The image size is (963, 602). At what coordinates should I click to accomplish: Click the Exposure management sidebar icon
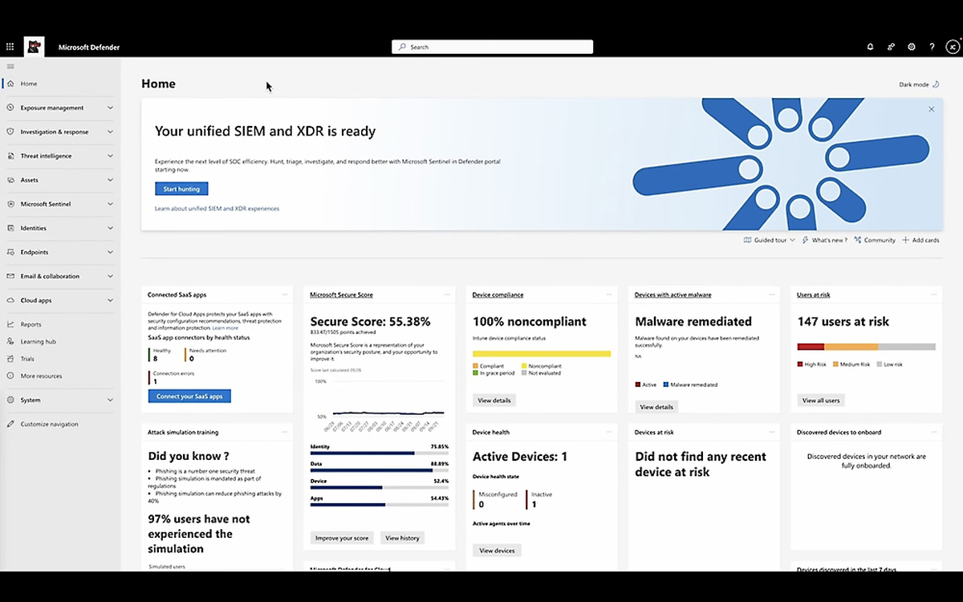pyautogui.click(x=10, y=108)
